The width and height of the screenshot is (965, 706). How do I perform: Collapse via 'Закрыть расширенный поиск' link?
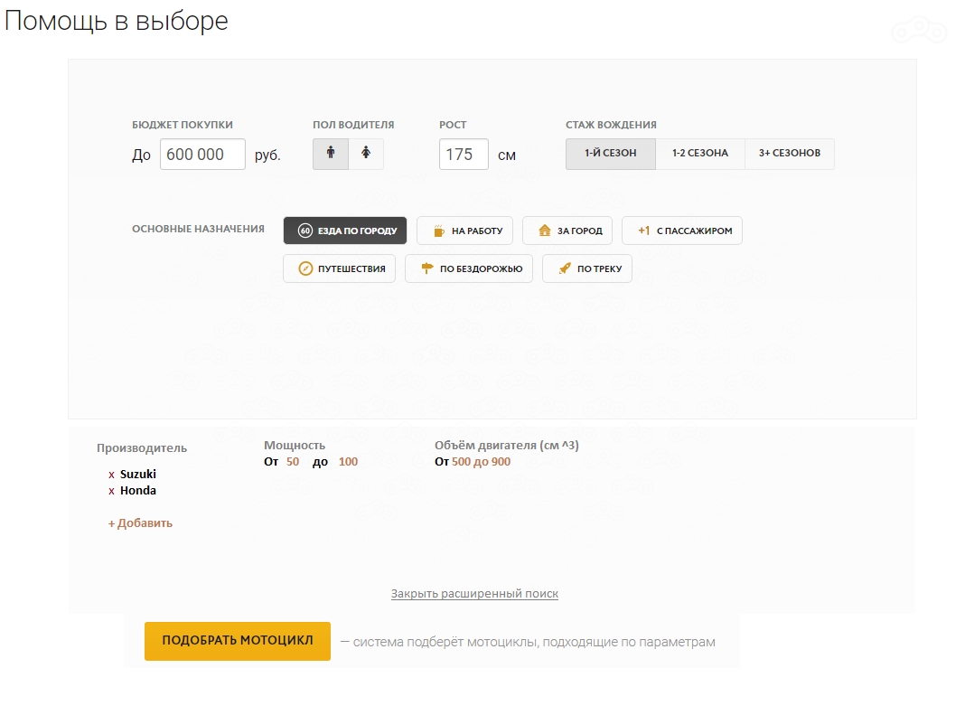[x=474, y=594]
